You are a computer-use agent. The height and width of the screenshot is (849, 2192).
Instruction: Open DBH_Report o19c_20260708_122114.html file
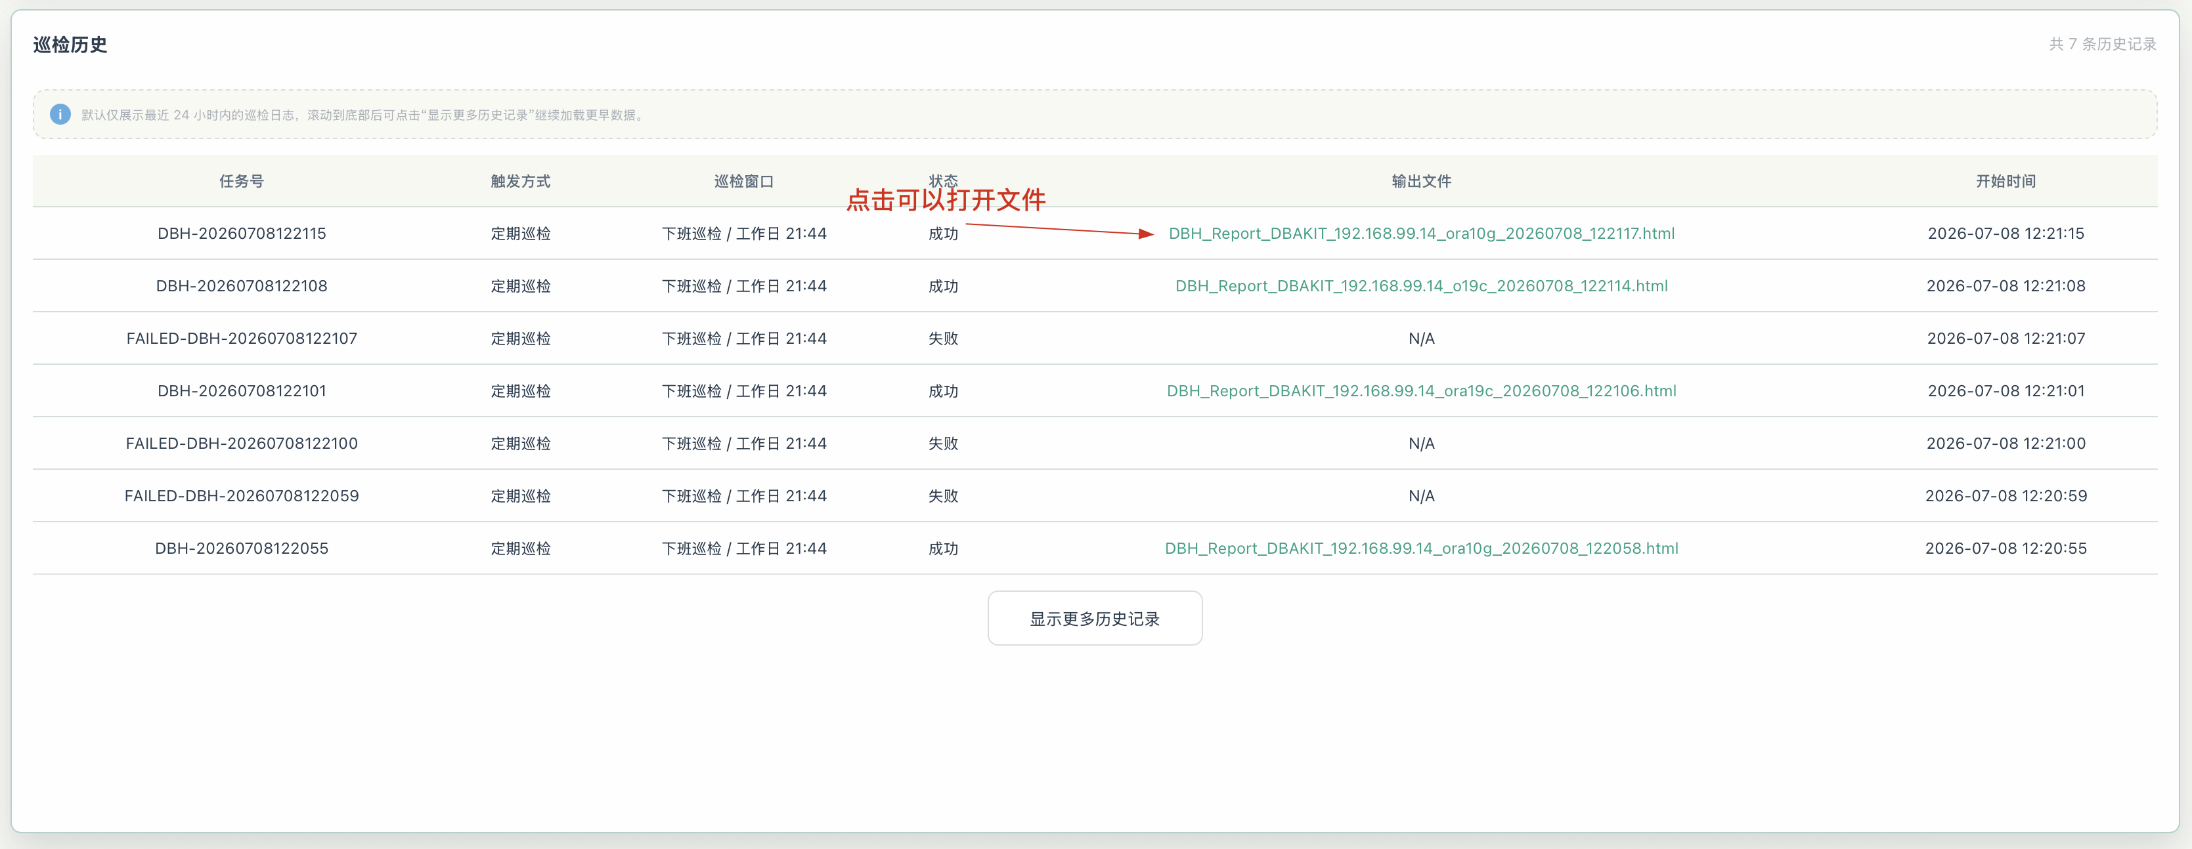pyautogui.click(x=1421, y=285)
